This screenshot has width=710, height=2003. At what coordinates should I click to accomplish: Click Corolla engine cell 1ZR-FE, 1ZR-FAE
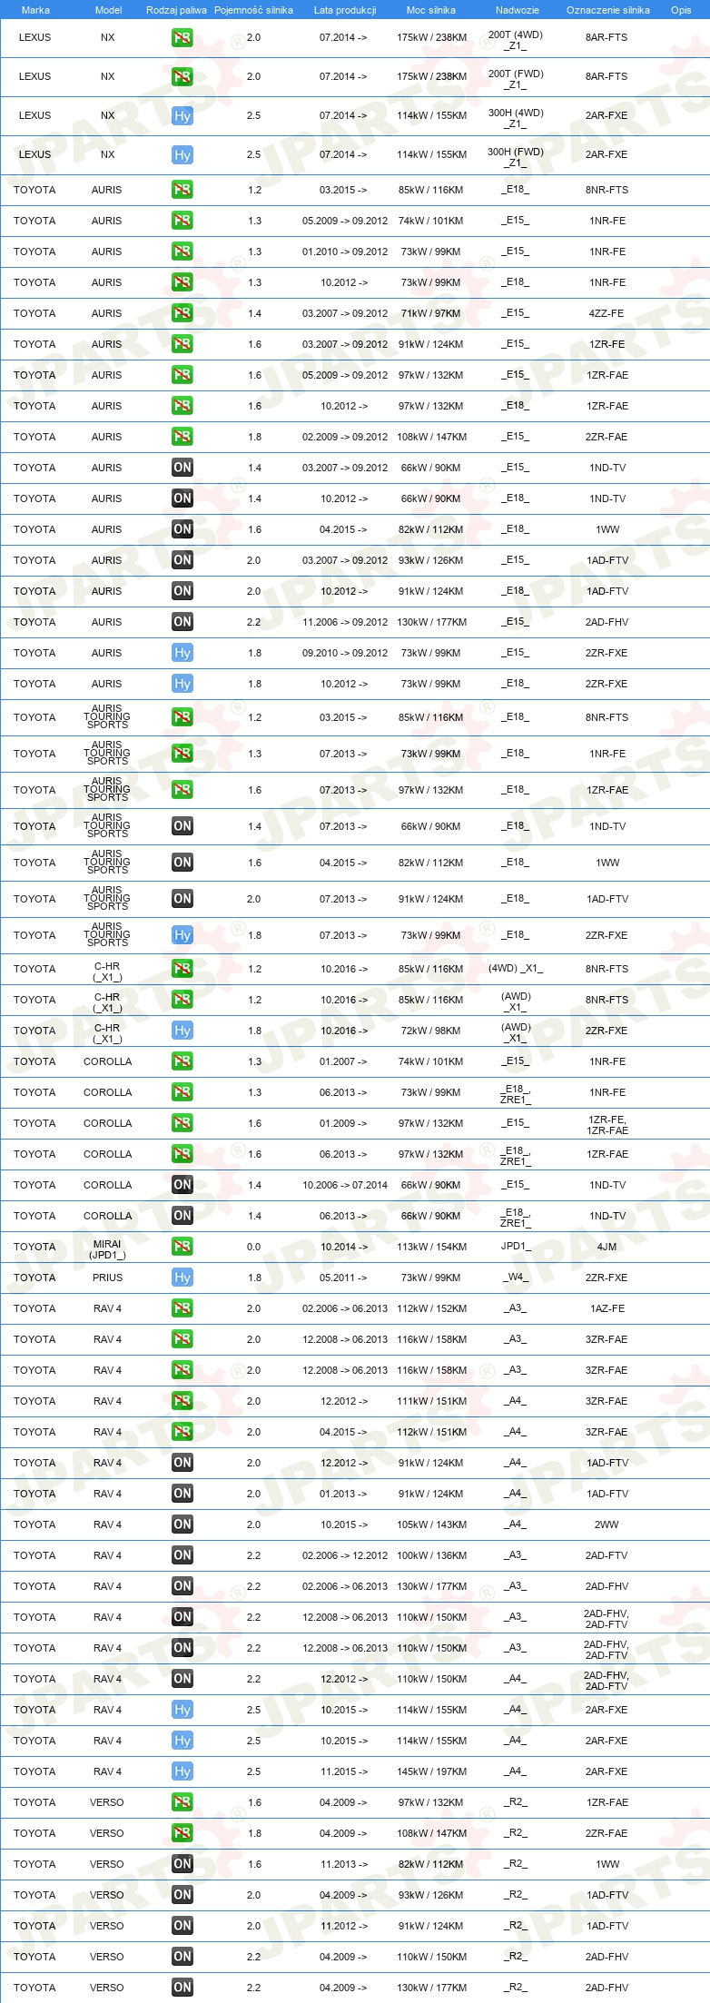click(606, 1125)
